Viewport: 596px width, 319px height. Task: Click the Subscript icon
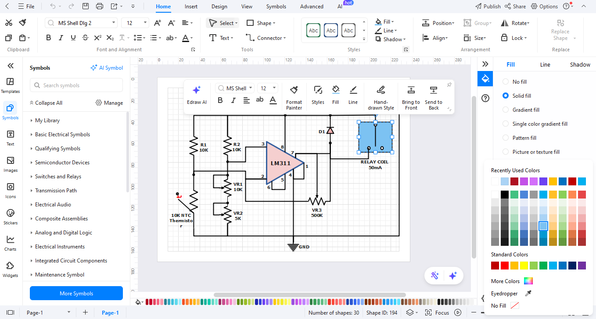(110, 38)
